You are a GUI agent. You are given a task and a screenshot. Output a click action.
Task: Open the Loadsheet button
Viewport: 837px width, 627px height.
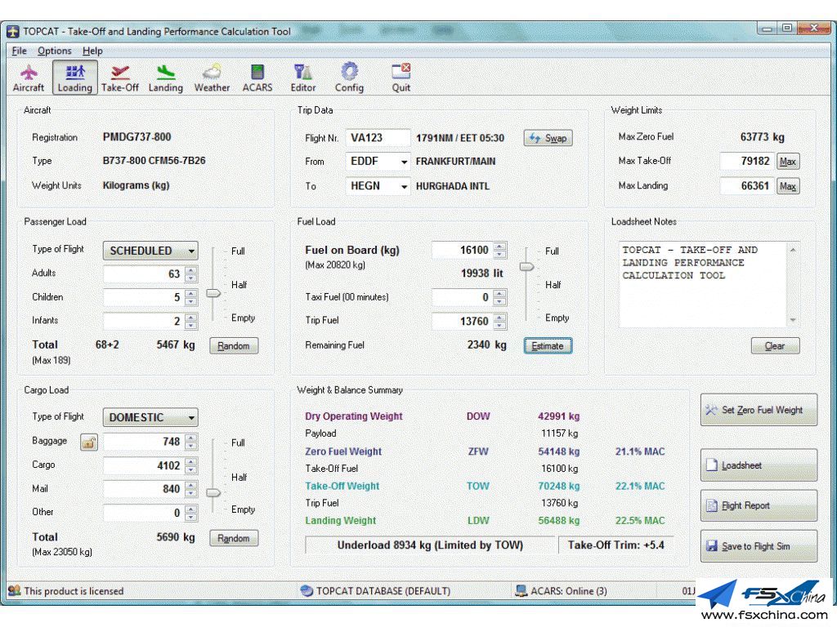coord(759,465)
